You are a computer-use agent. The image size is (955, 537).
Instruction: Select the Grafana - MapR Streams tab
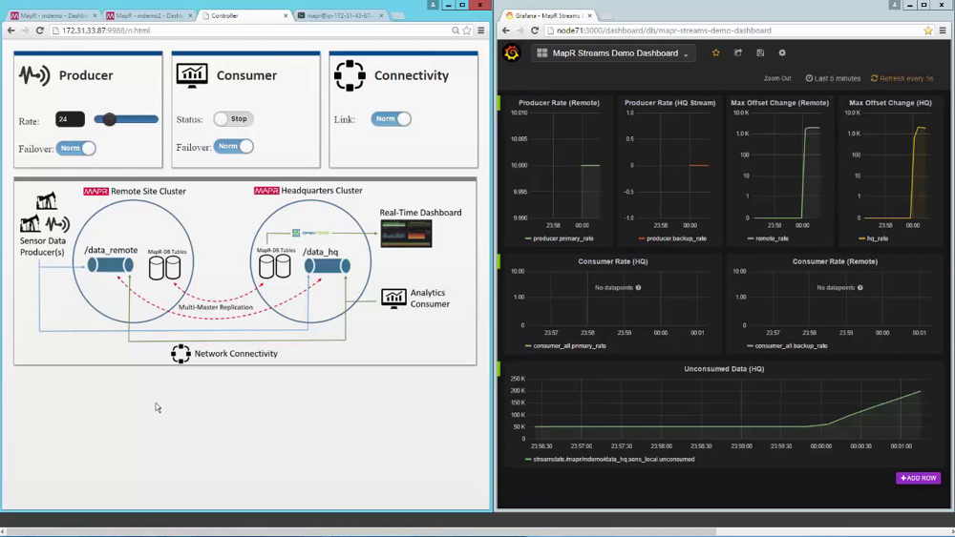tap(548, 15)
